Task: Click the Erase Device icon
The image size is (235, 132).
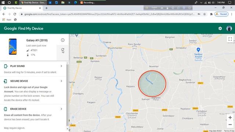Action: coord(6,109)
